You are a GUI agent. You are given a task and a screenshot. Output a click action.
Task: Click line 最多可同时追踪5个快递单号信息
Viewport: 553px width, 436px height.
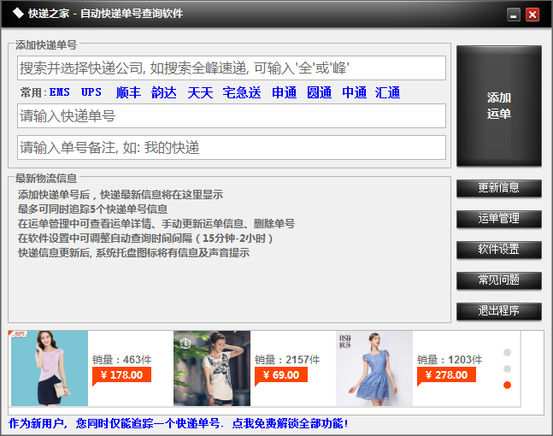(93, 209)
